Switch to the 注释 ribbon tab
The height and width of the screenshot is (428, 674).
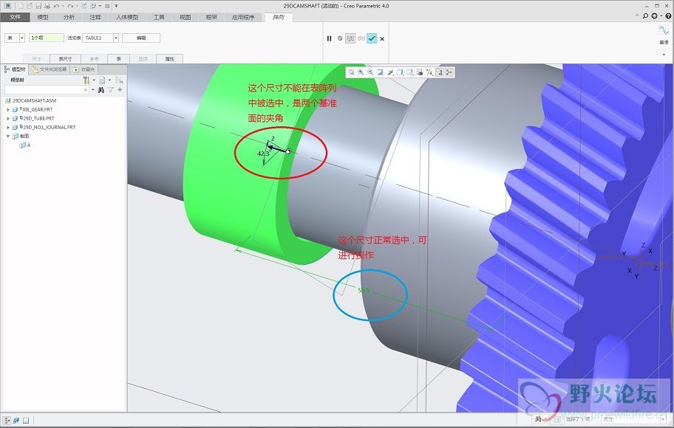pyautogui.click(x=95, y=17)
